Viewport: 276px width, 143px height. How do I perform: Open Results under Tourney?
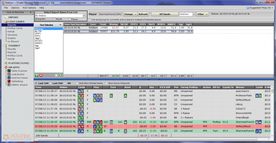[x=11, y=49]
